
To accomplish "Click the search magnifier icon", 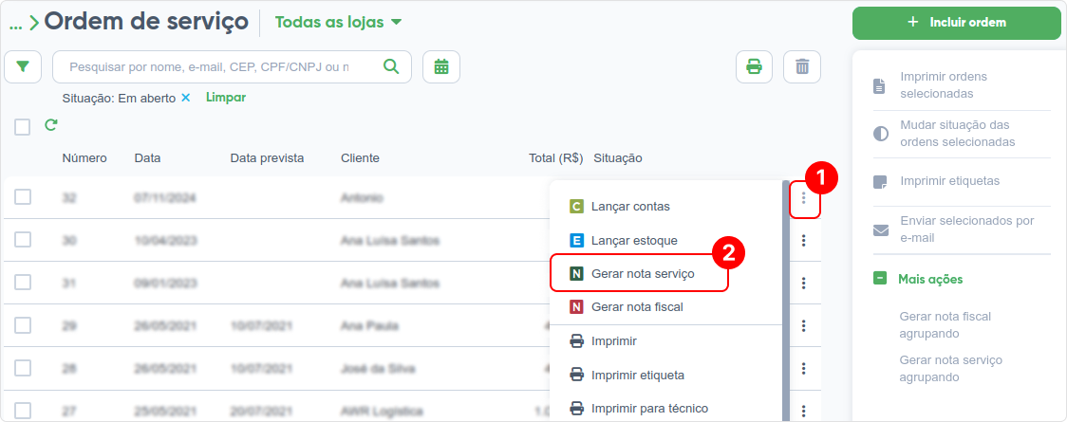I will 391,66.
